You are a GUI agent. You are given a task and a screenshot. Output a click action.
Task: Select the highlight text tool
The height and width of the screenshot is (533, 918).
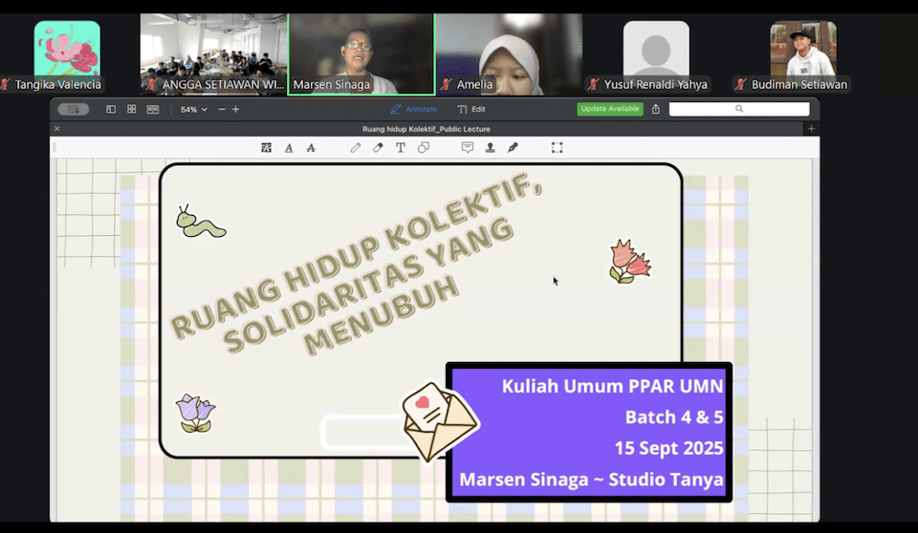[x=266, y=148]
